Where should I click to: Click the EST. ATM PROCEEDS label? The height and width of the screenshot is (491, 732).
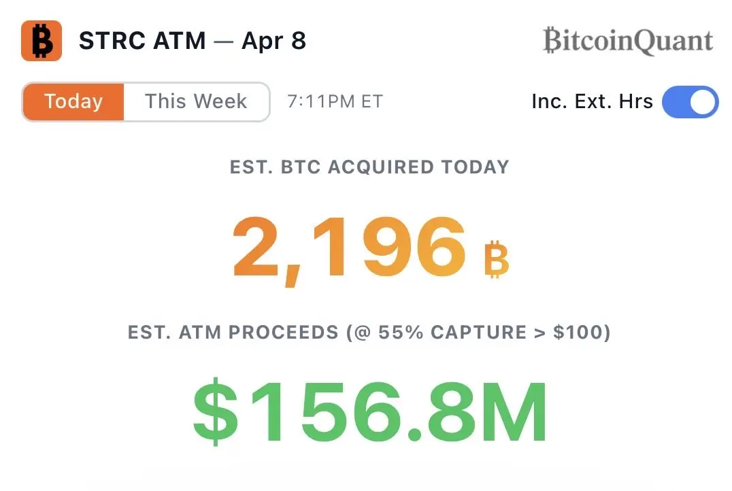(x=233, y=333)
